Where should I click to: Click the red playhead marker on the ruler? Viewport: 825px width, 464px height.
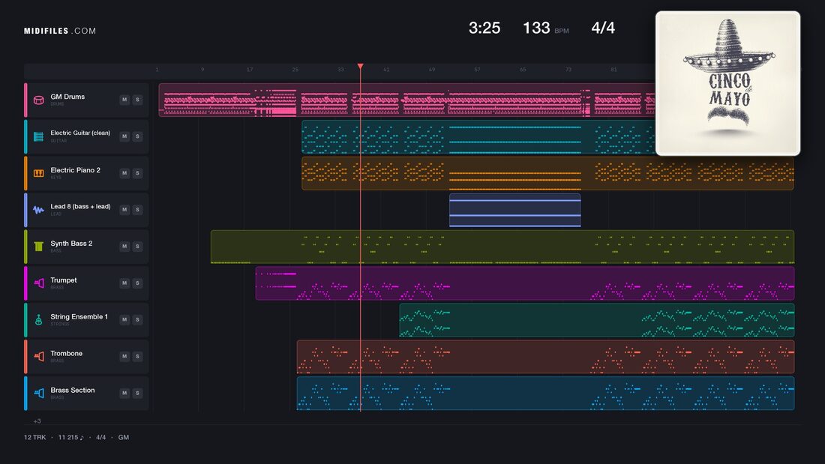(x=361, y=66)
